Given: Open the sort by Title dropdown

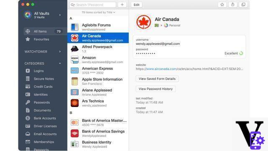Looking at the screenshot, I should click(x=98, y=12).
